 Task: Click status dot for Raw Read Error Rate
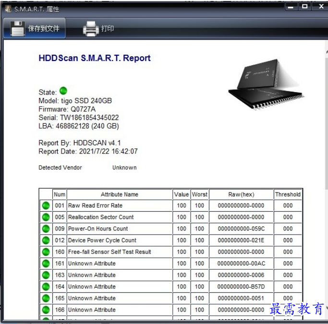pos(46,206)
